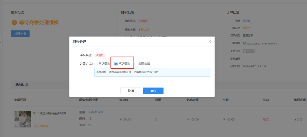Click the 取消 cancel button
Viewport: 307px width, 137px height.
[x=131, y=91]
